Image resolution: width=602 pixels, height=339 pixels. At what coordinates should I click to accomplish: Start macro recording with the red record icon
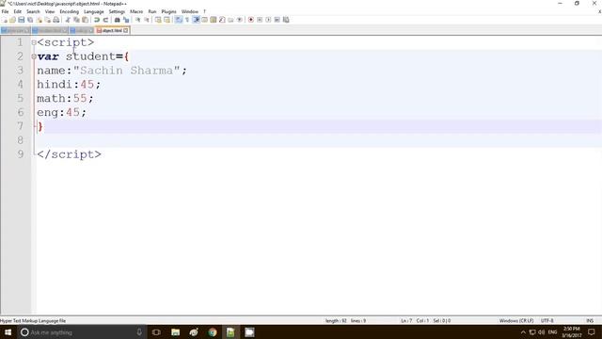click(251, 20)
